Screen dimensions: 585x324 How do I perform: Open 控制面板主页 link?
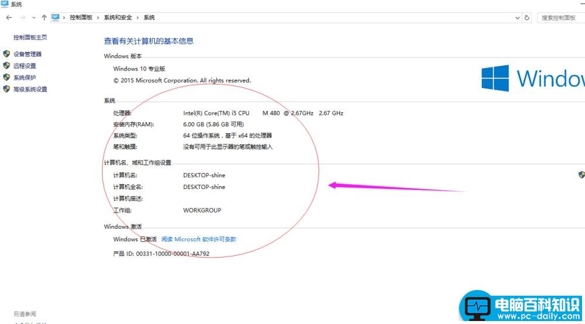click(x=30, y=38)
